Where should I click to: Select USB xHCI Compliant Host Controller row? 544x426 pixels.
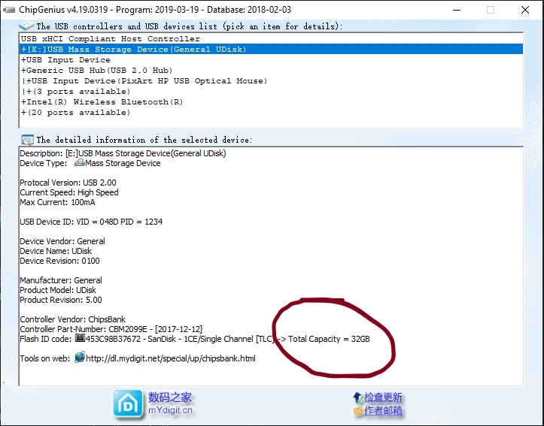pos(271,39)
